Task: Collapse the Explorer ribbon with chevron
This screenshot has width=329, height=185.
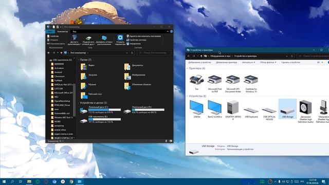Action: pos(168,31)
